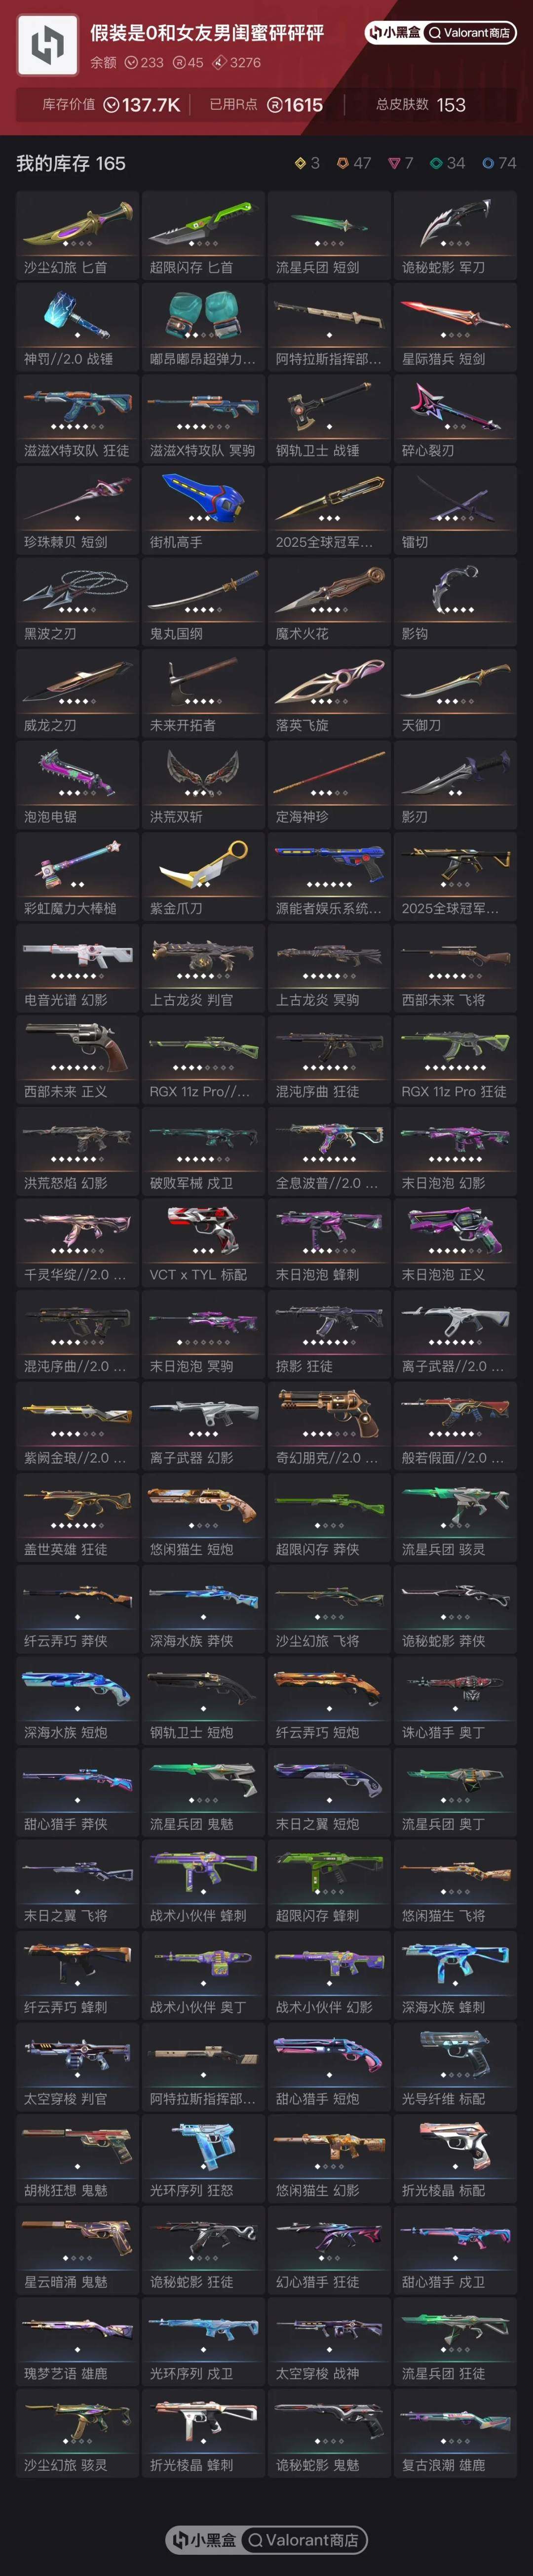This screenshot has width=533, height=2576.
Task: Filter by pink rarity tier showing 7
Action: [401, 163]
